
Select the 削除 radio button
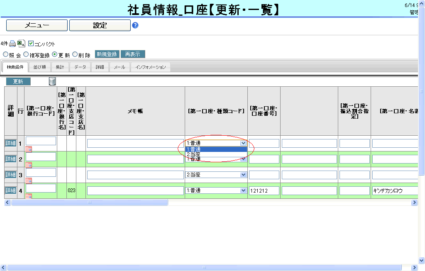(75, 54)
